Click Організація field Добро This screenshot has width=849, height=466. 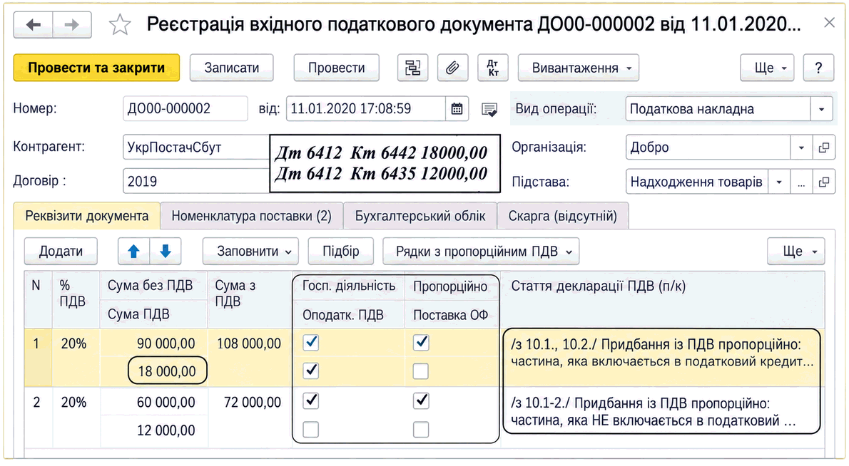[x=708, y=147]
